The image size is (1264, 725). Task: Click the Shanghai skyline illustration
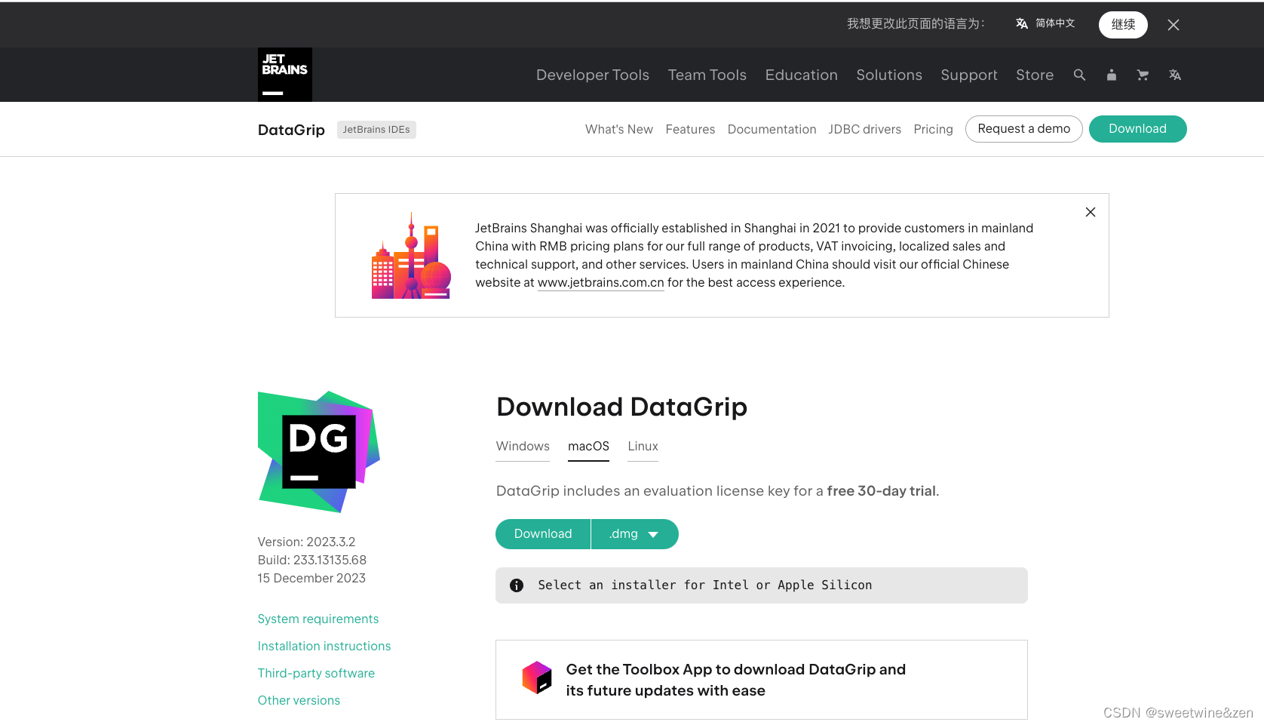(411, 256)
